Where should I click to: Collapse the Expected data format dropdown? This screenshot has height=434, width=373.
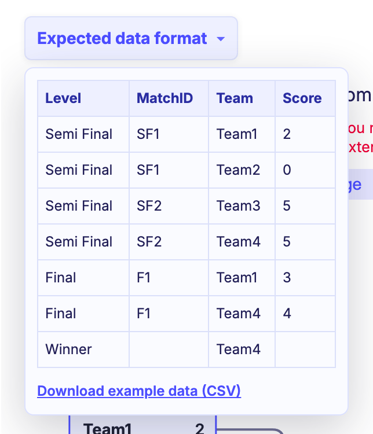(131, 38)
